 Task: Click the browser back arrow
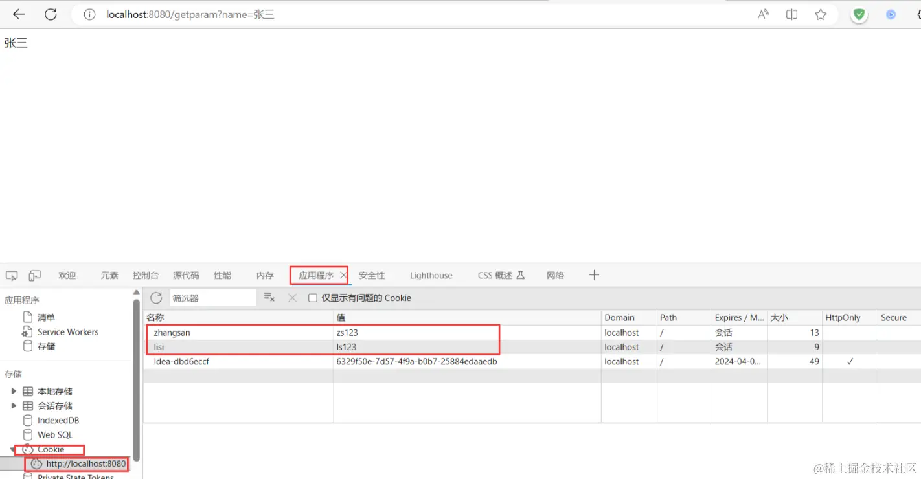[19, 14]
